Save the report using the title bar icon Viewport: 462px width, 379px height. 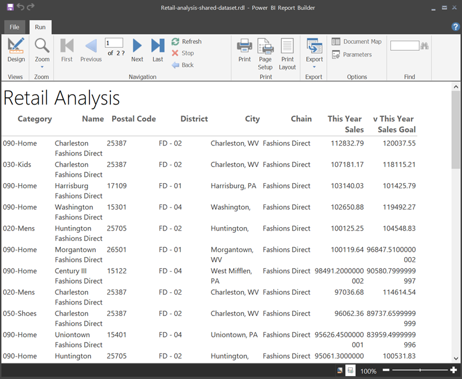click(x=10, y=7)
